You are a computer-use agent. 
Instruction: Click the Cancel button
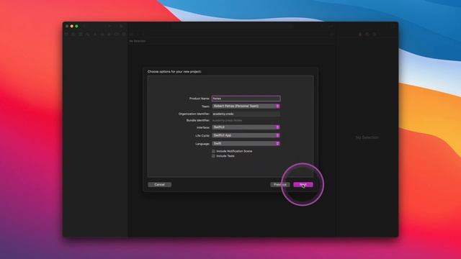pyautogui.click(x=160, y=185)
